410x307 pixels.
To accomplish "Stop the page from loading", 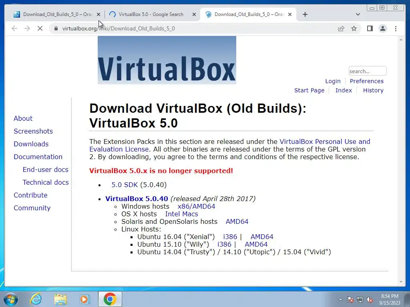I will pyautogui.click(x=40, y=28).
